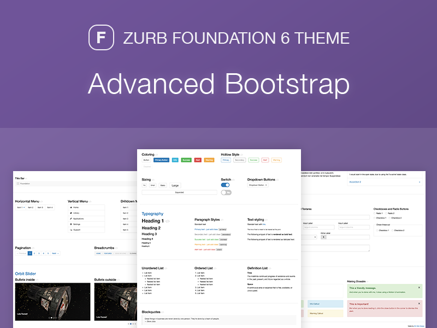Click the code icon beside Text styling
The height and width of the screenshot is (328, 437).
(266, 220)
